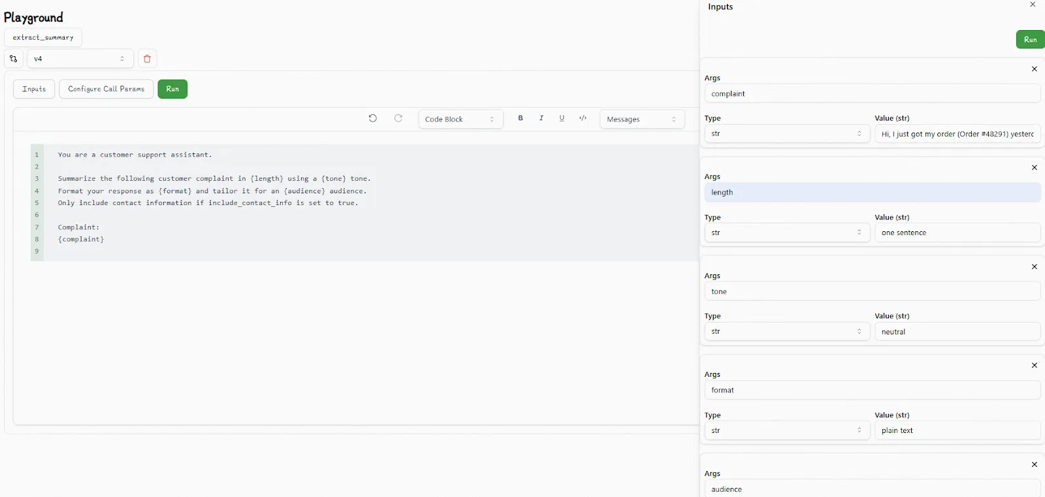Expand the Messages dropdown

point(641,119)
